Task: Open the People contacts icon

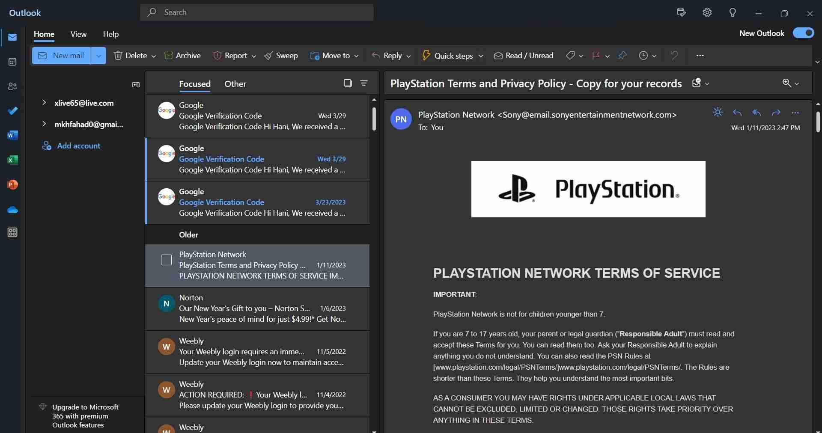Action: click(12, 86)
